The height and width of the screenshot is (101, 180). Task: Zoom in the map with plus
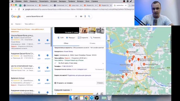click(167, 88)
